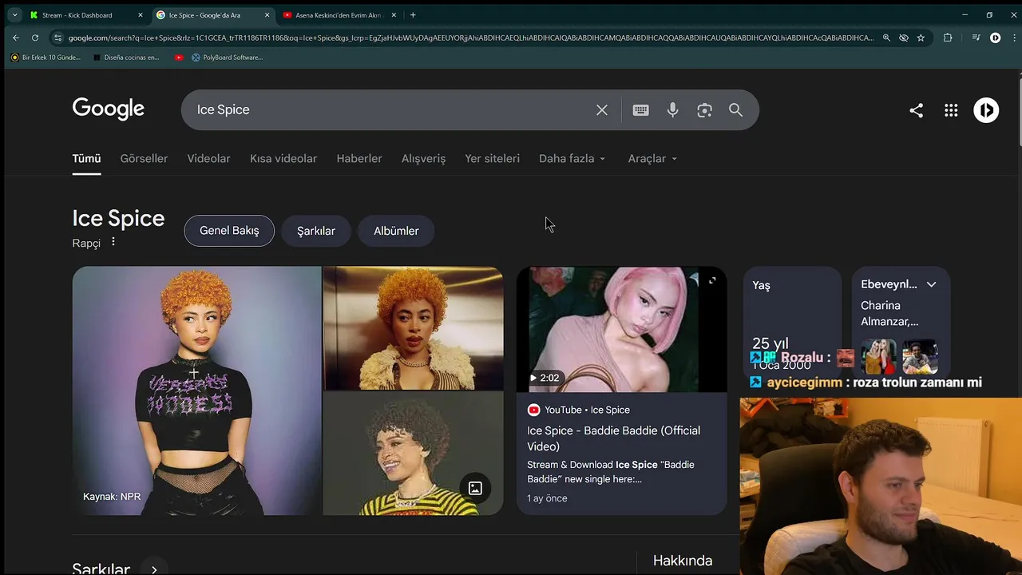The image size is (1022, 575).
Task: Switch to the Stream - Kick Dashboard tab
Action: 77,15
